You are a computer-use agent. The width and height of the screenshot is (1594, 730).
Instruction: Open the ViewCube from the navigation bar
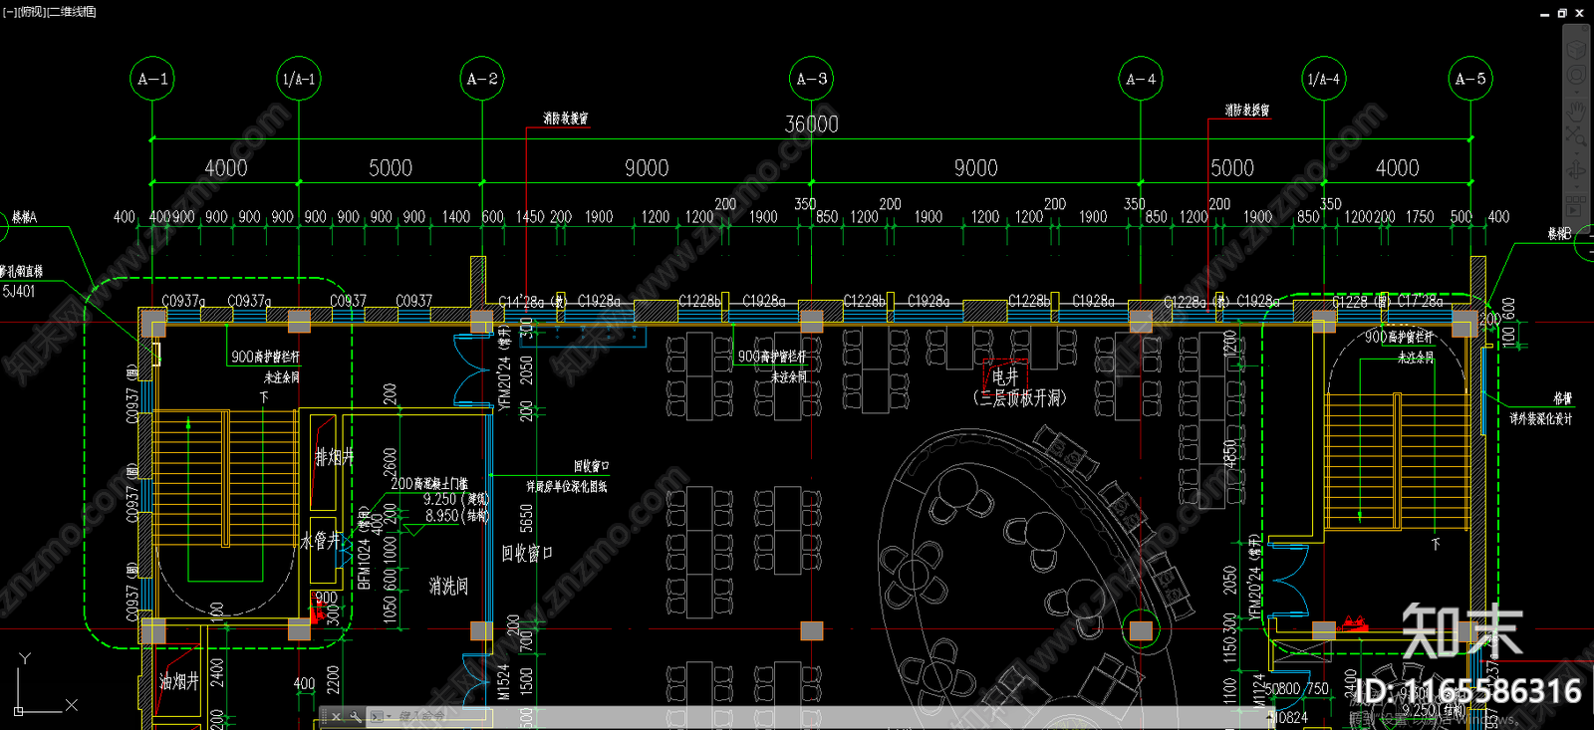pos(1575,49)
